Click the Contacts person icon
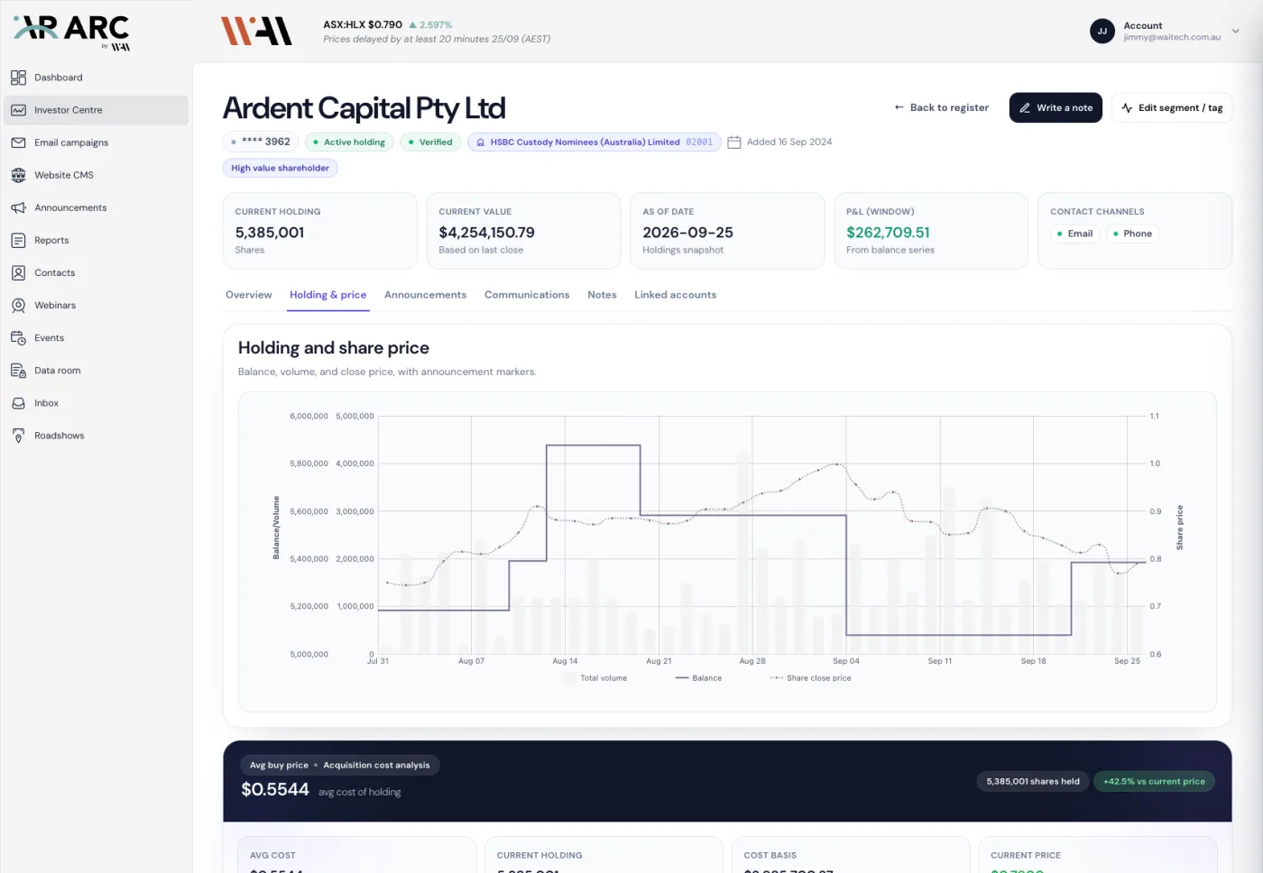Screen dimensions: 1263x873 click(x=18, y=272)
